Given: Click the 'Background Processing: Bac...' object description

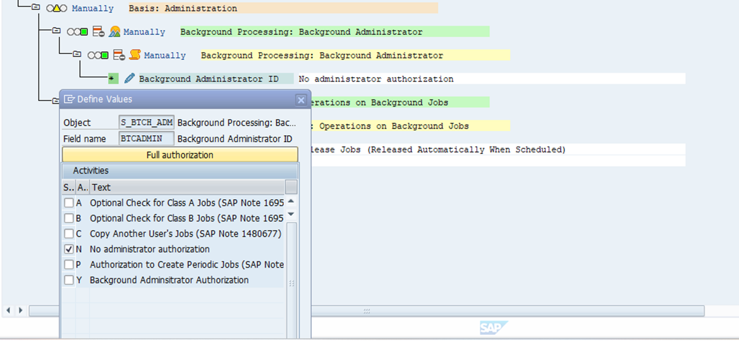Looking at the screenshot, I should (237, 122).
